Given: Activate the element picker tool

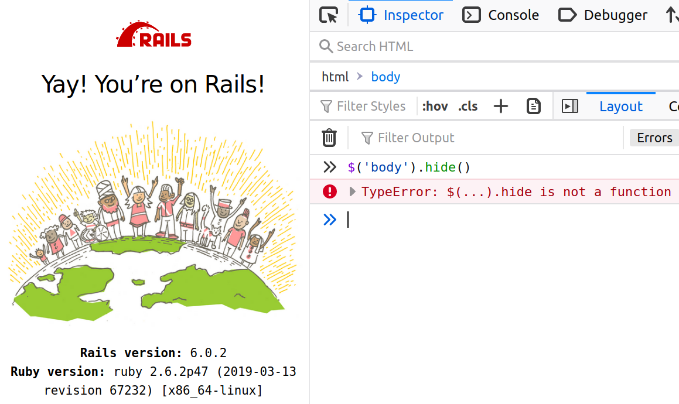Looking at the screenshot, I should coord(329,15).
